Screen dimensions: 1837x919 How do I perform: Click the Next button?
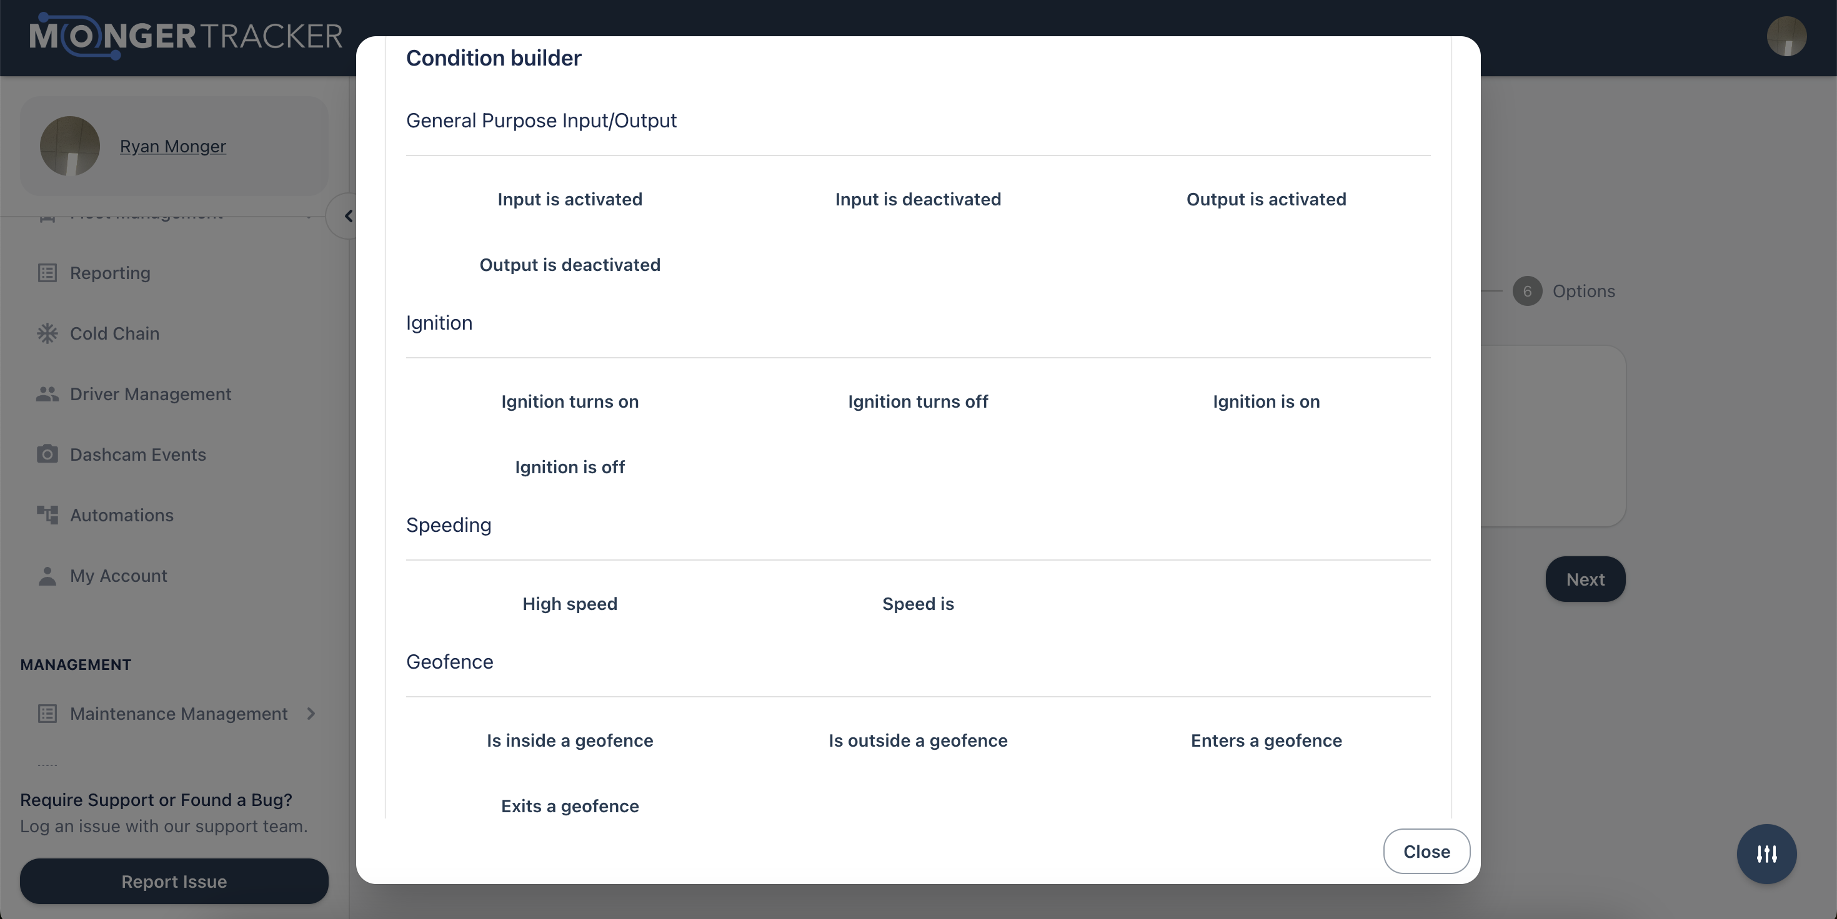click(x=1585, y=579)
